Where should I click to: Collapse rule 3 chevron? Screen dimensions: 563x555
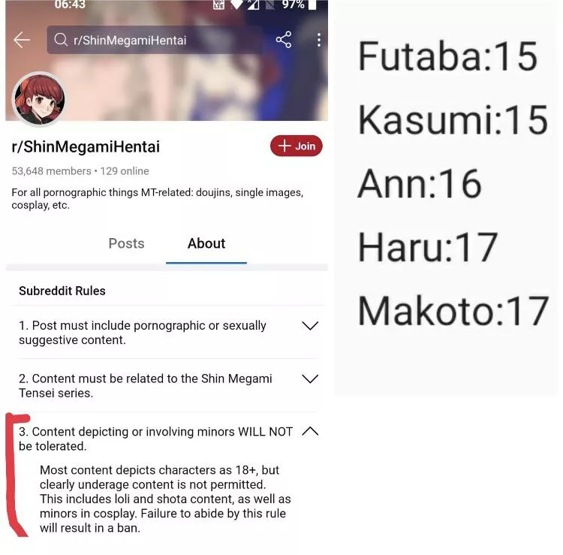[x=310, y=431]
